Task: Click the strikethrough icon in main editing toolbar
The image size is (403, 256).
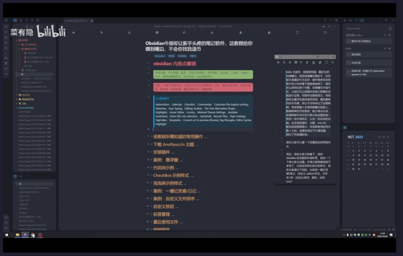Action: click(101, 33)
